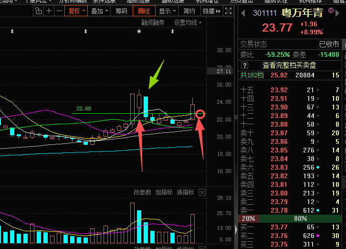
Task: Click cyan diamond in 23.83 sell row
Action: tap(318, 167)
